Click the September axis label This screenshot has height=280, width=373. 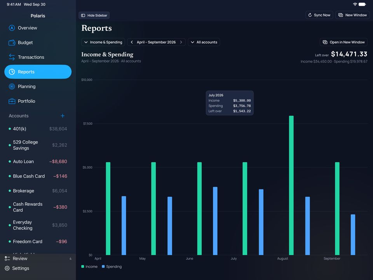coord(332,259)
